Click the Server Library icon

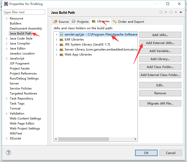point(61,49)
